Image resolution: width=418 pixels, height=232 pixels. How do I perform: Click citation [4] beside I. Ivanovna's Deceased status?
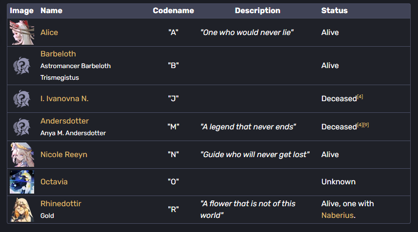(x=360, y=97)
